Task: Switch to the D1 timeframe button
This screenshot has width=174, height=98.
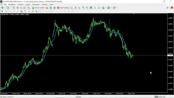Action: point(65,11)
